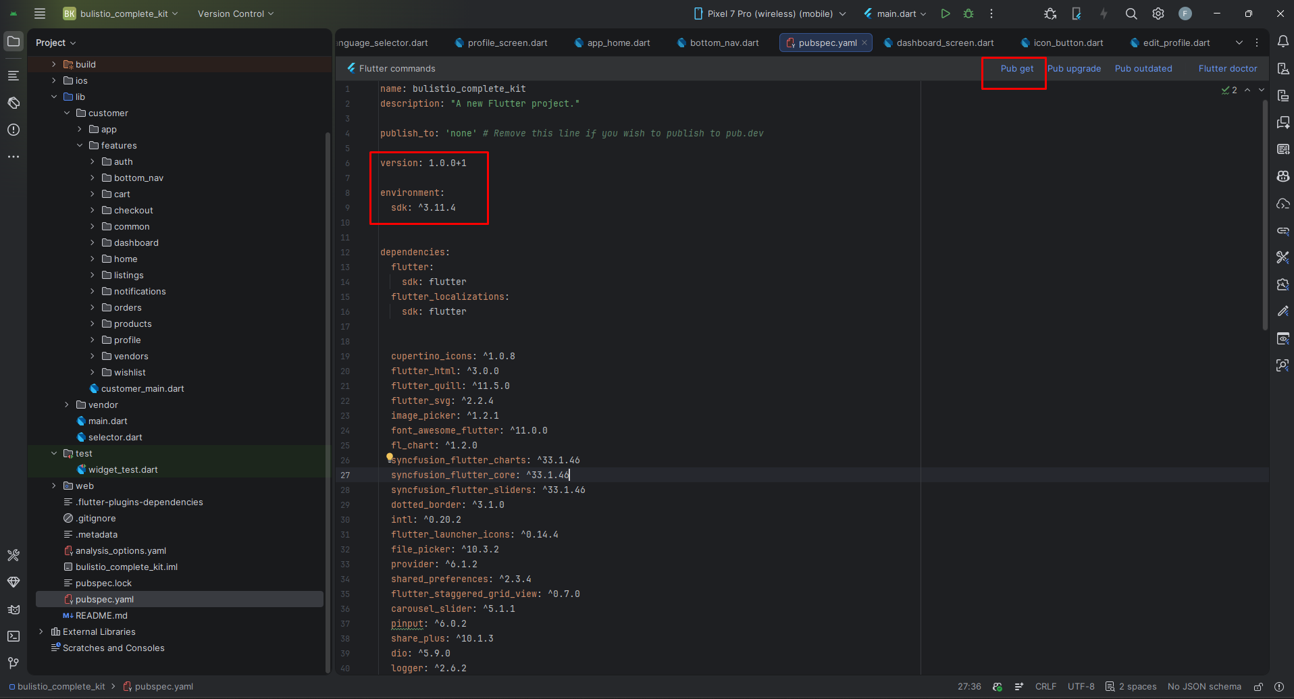
Task: Open the user profile avatar
Action: pos(1185,14)
